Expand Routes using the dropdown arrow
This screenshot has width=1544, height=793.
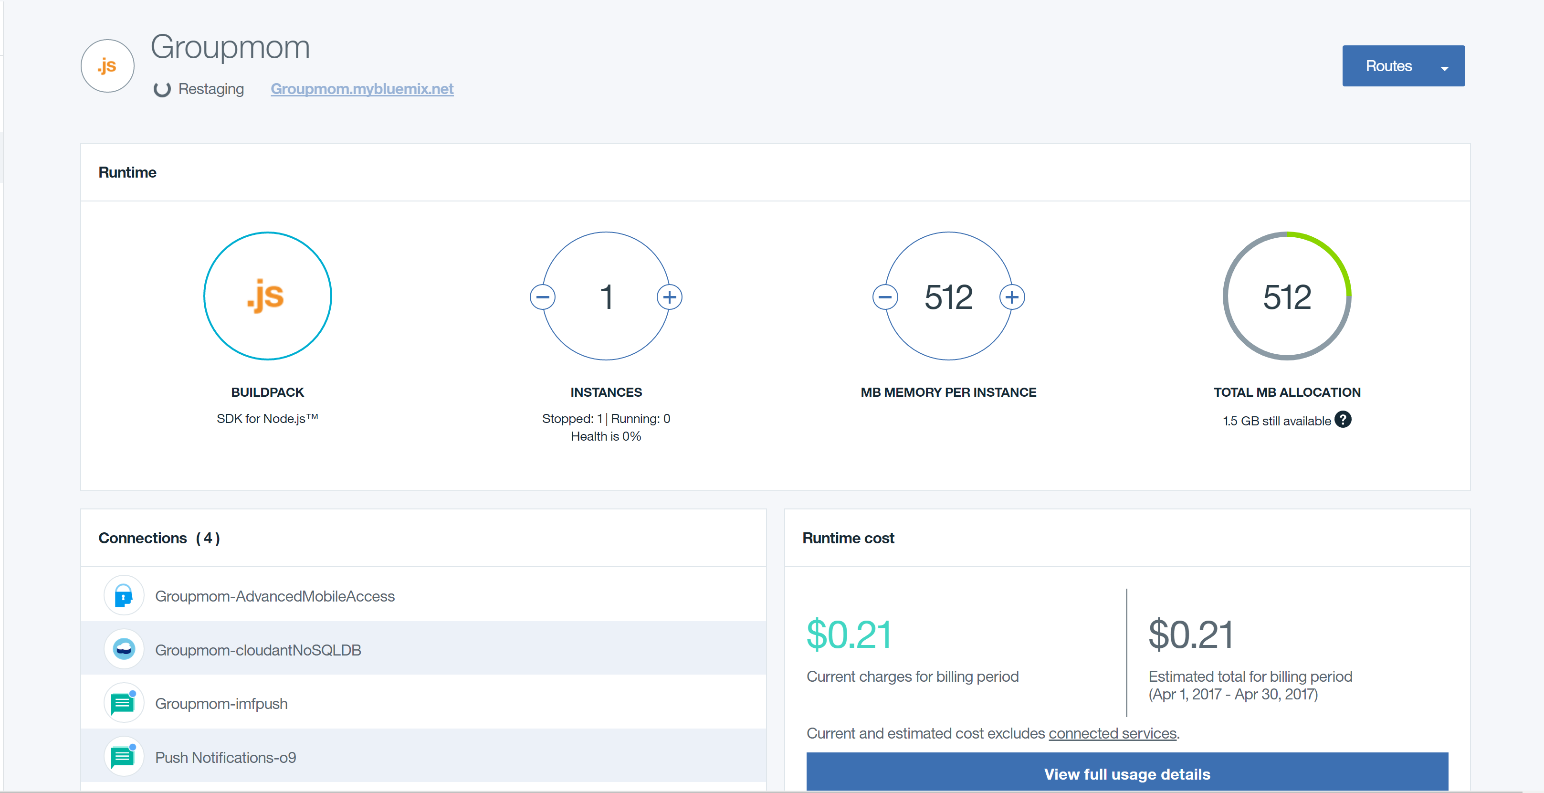coord(1445,68)
